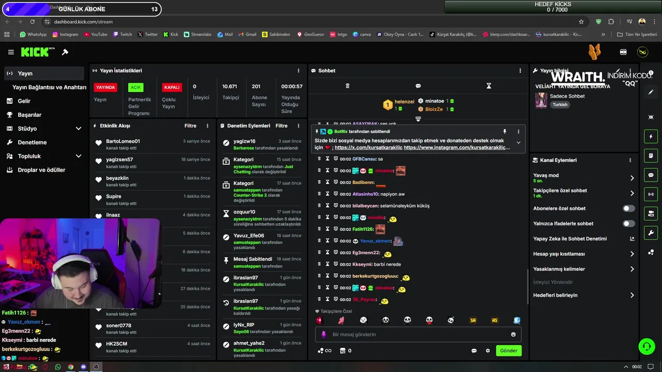Timeout Kkseymi using the hourglass icon

pyautogui.click(x=327, y=264)
